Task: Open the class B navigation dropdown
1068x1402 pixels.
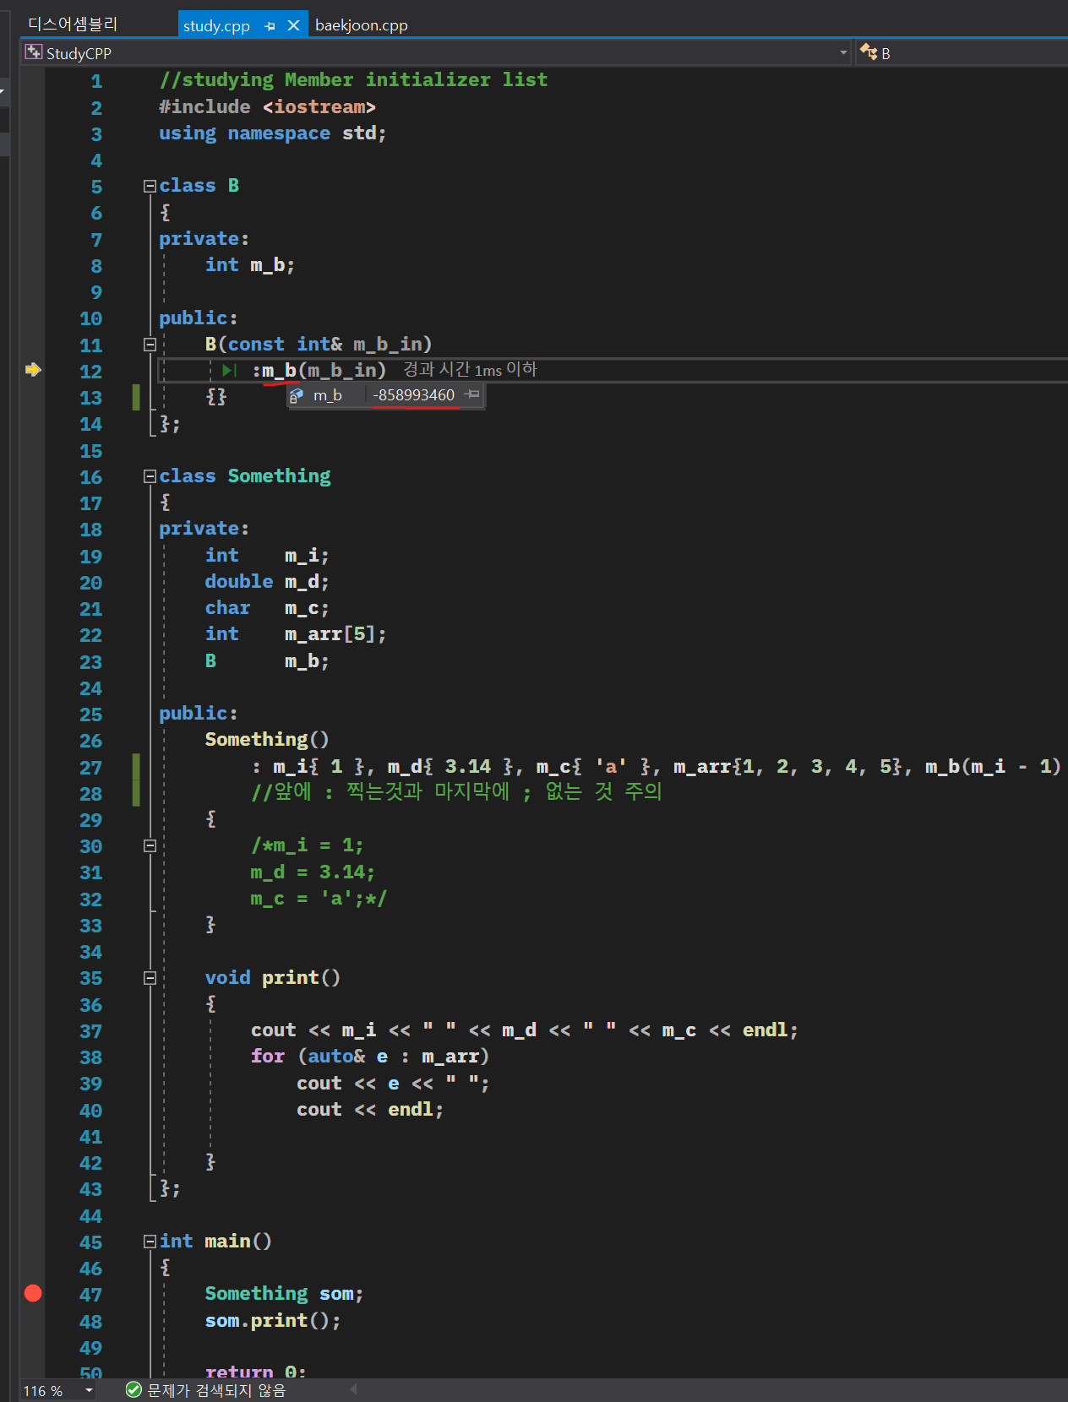Action: [962, 52]
